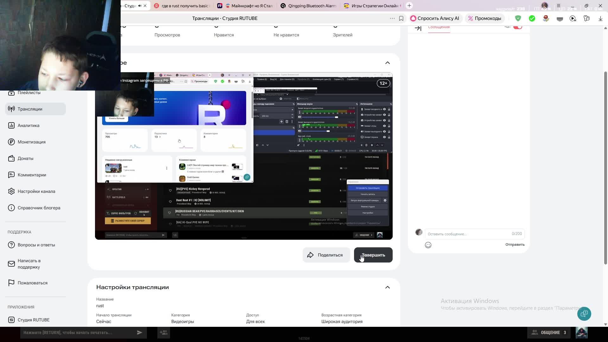Open Вопросы и ответы help page
608x342 pixels.
point(35,245)
